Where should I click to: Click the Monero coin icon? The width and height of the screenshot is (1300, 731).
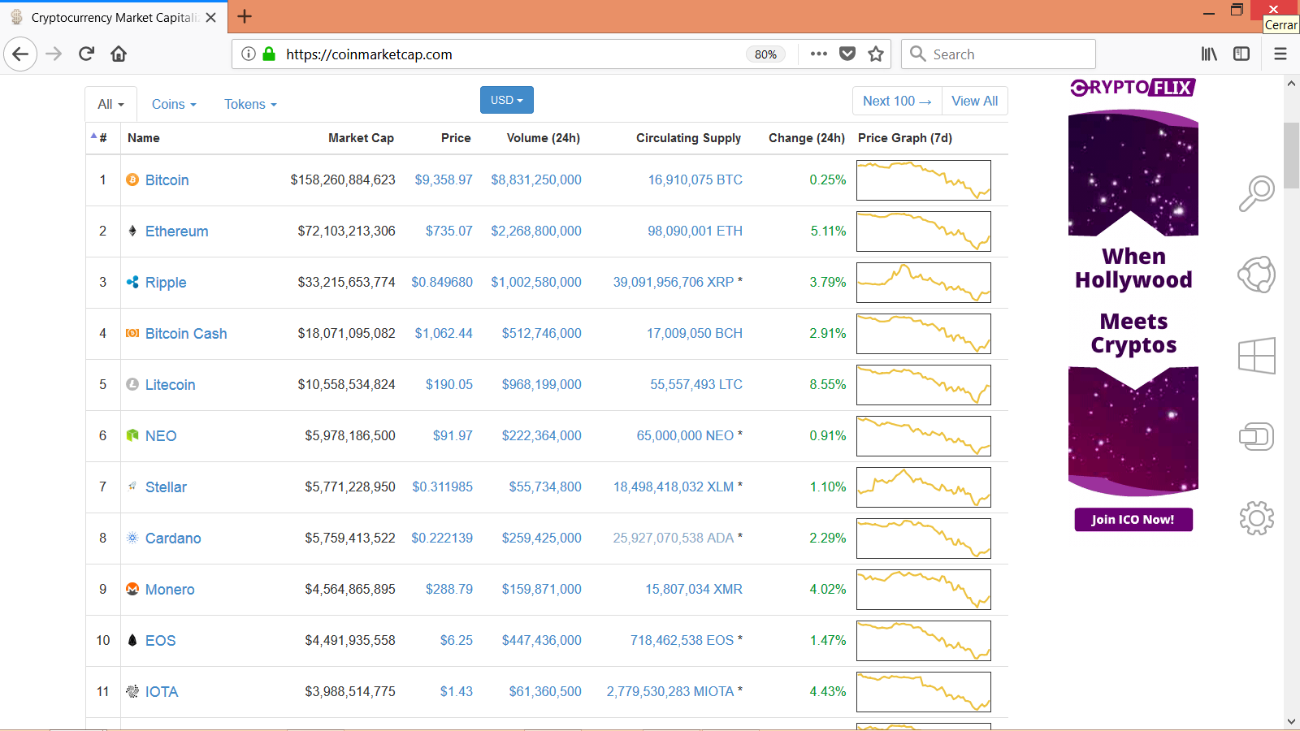(x=132, y=589)
